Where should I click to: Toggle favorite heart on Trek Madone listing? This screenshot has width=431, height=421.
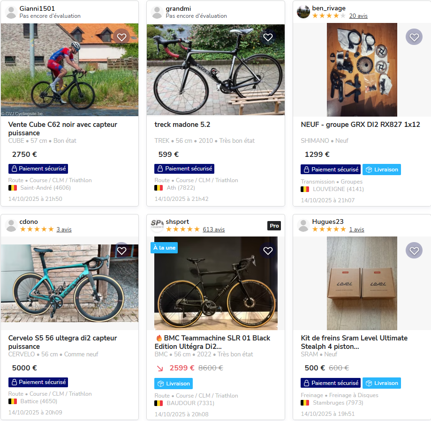pyautogui.click(x=268, y=37)
